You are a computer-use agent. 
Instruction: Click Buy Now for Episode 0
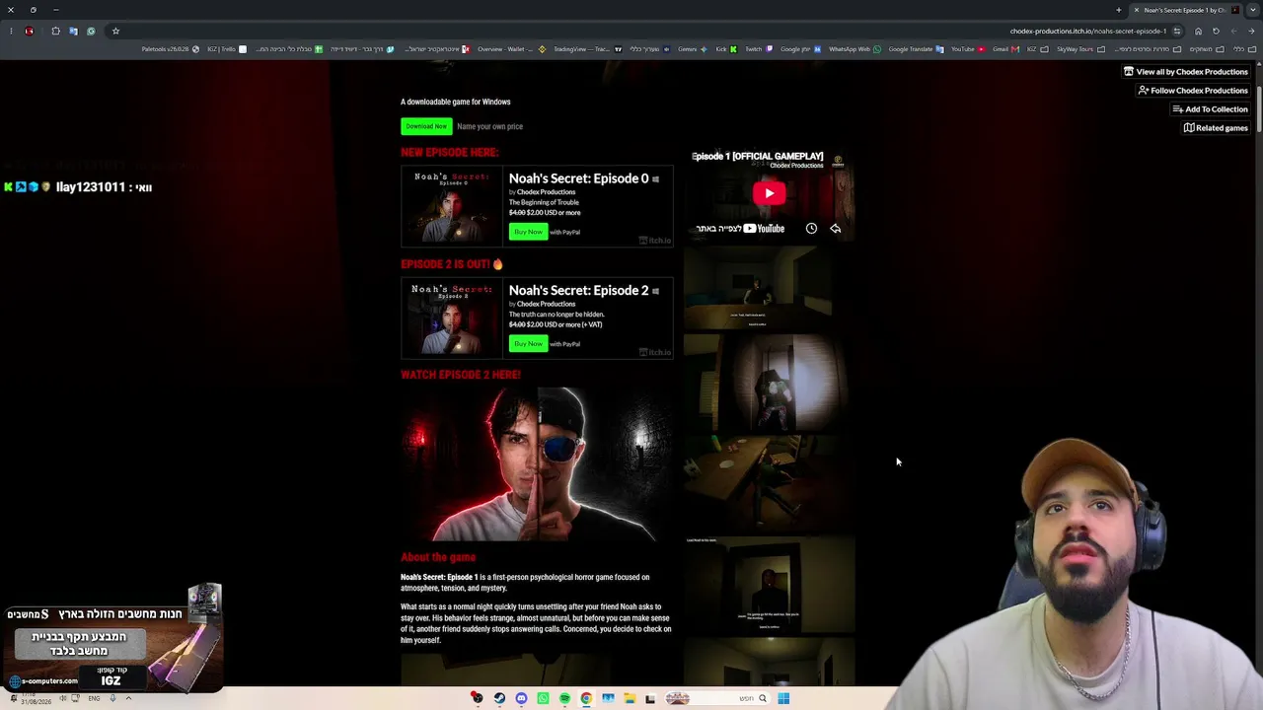528,232
